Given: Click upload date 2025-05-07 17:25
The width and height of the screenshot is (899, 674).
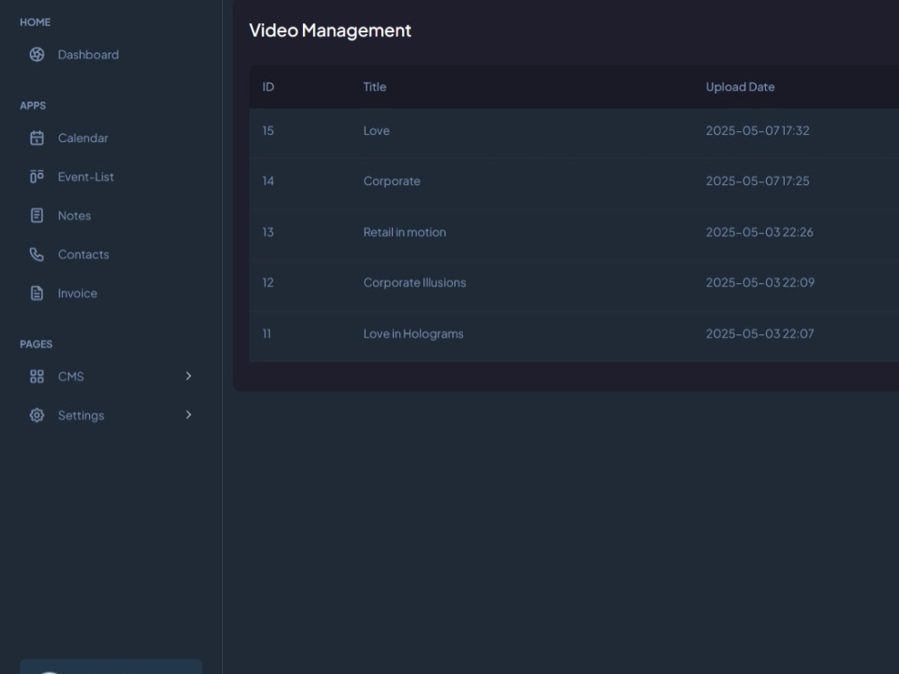Looking at the screenshot, I should pos(757,182).
